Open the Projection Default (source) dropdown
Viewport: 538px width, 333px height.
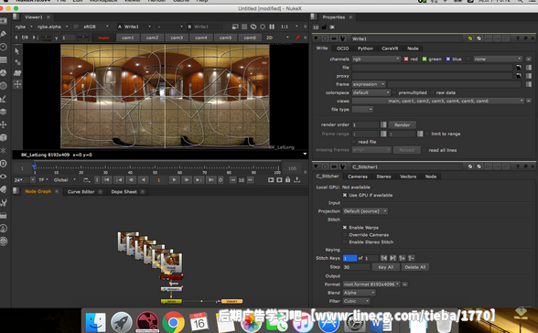[x=365, y=211]
